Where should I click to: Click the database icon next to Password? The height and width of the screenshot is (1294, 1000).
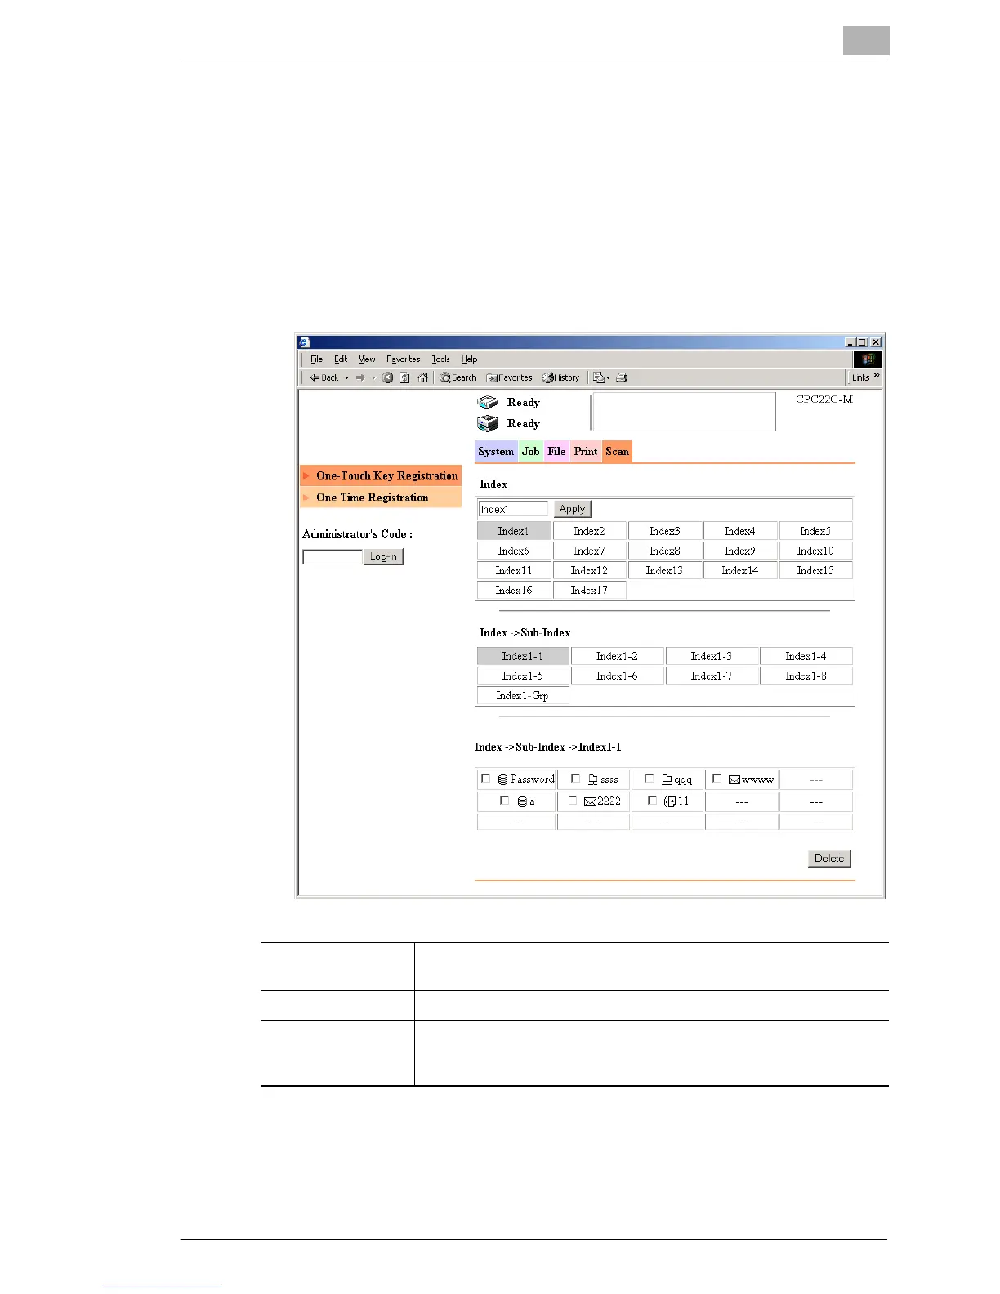[x=503, y=779]
